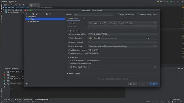Click the Apply button
The height and width of the screenshot is (103, 184).
click(x=143, y=84)
